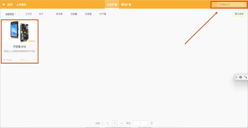Click the 总数 total count text
This screenshot has height=128, width=248.
[99, 123]
